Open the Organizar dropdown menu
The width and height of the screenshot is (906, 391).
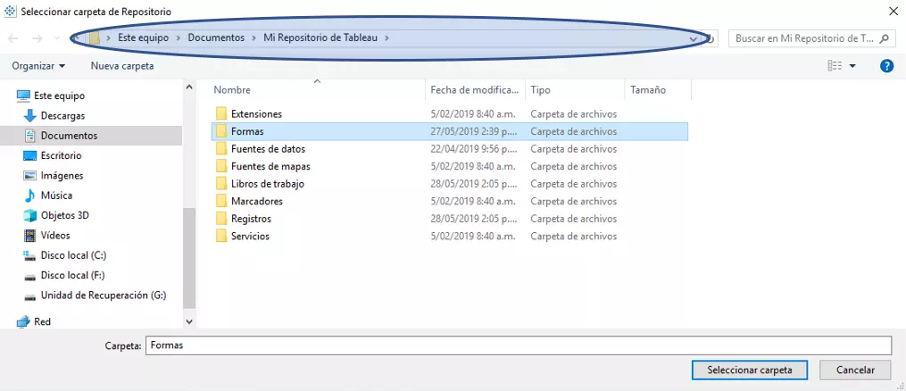(x=38, y=66)
